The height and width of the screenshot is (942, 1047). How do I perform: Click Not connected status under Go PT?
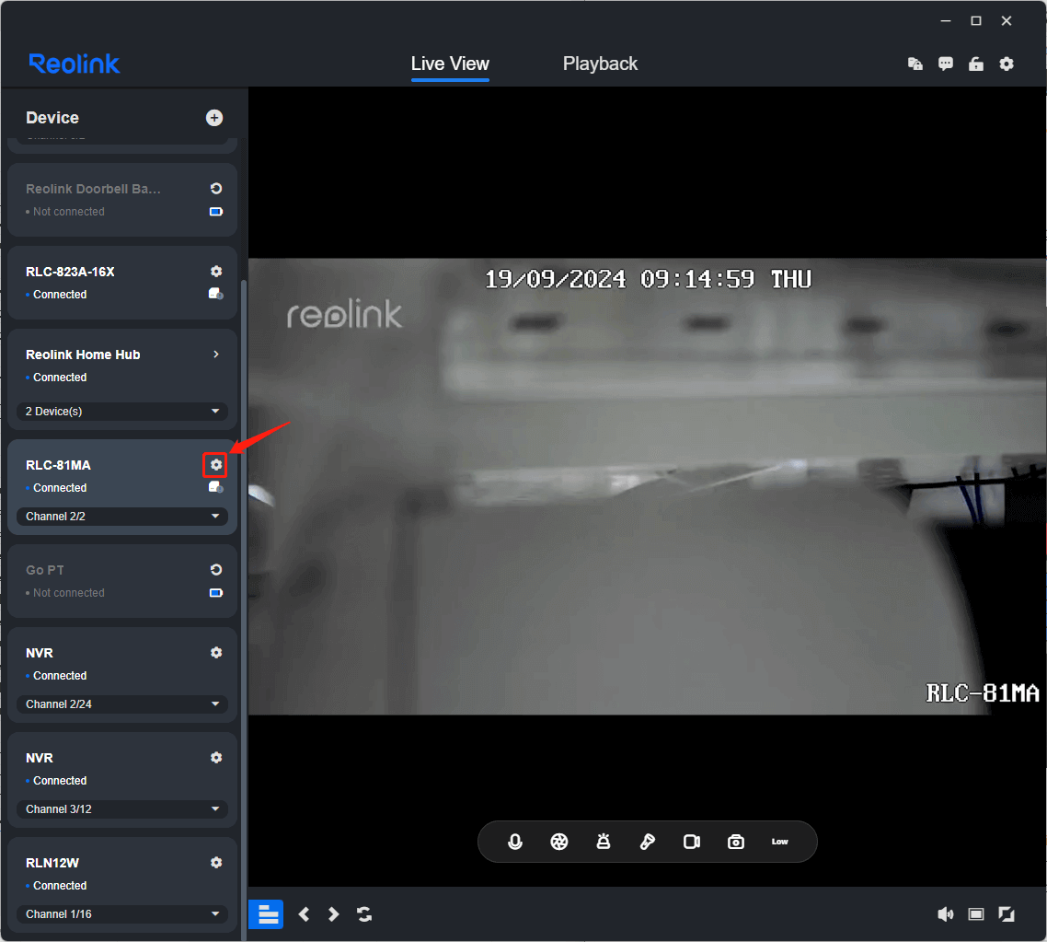pyautogui.click(x=69, y=593)
